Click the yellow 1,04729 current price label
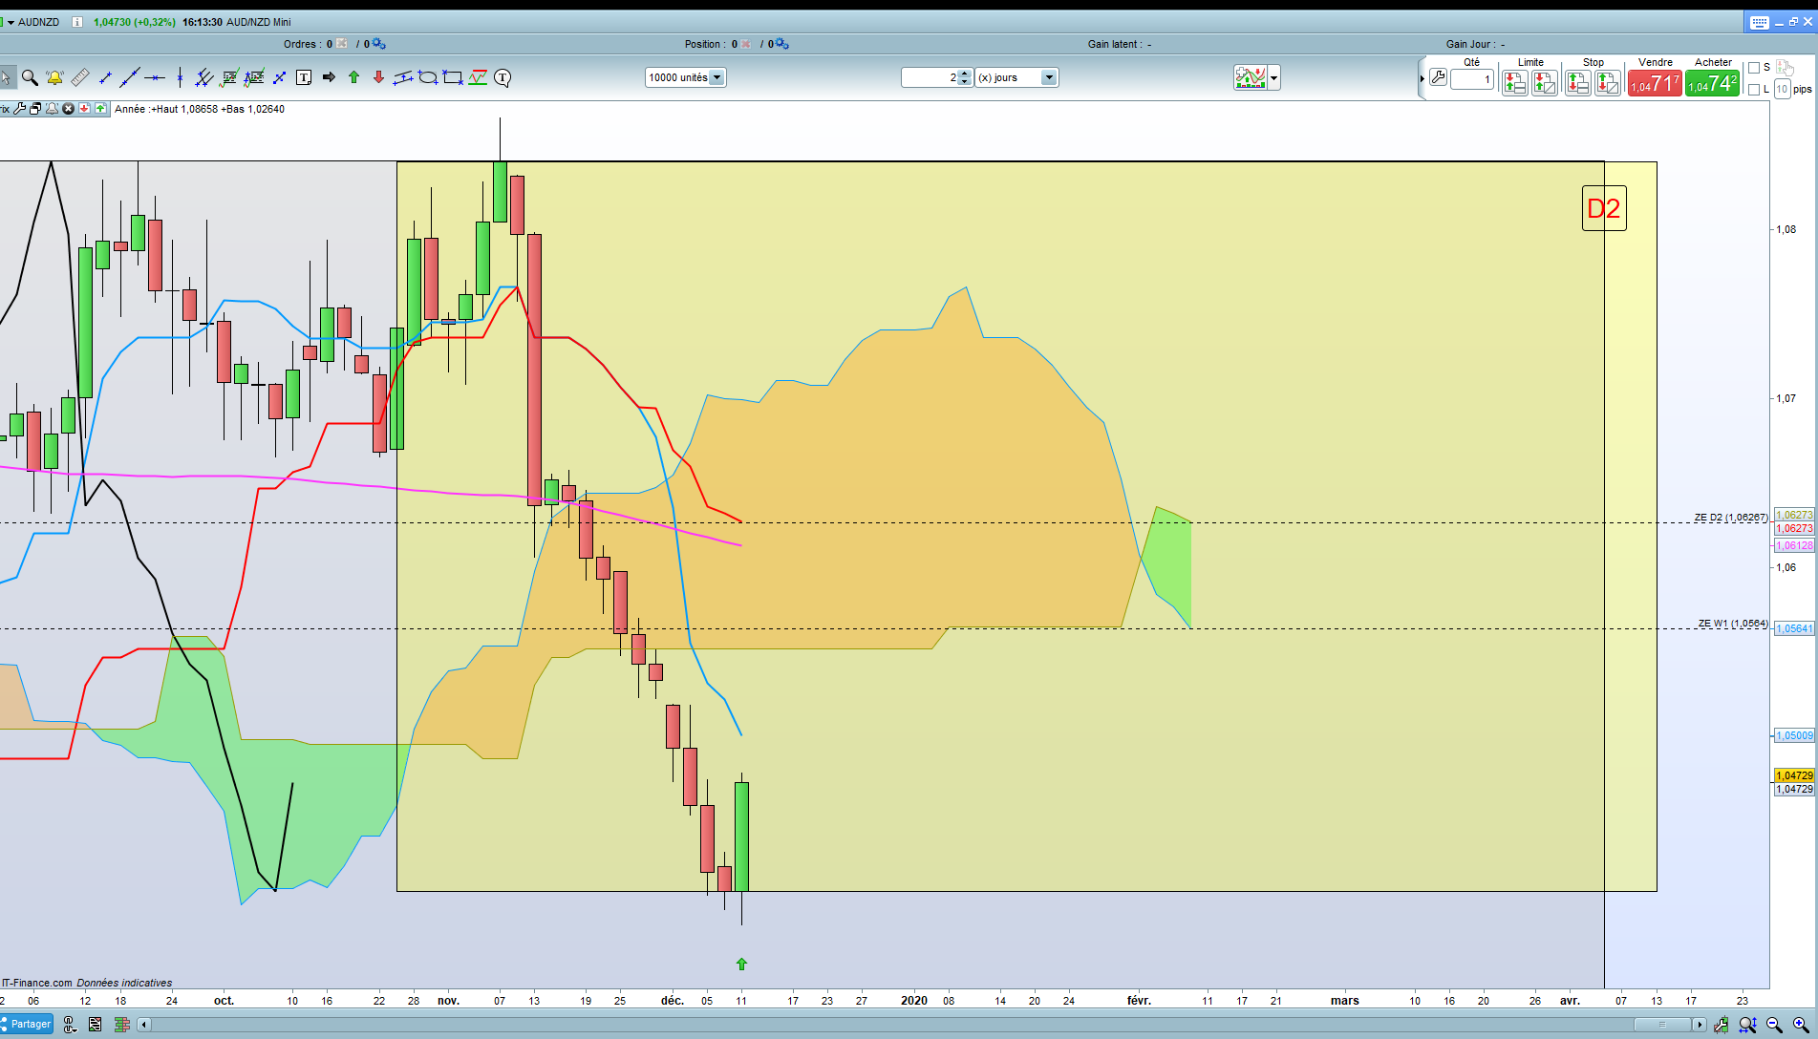 point(1794,775)
